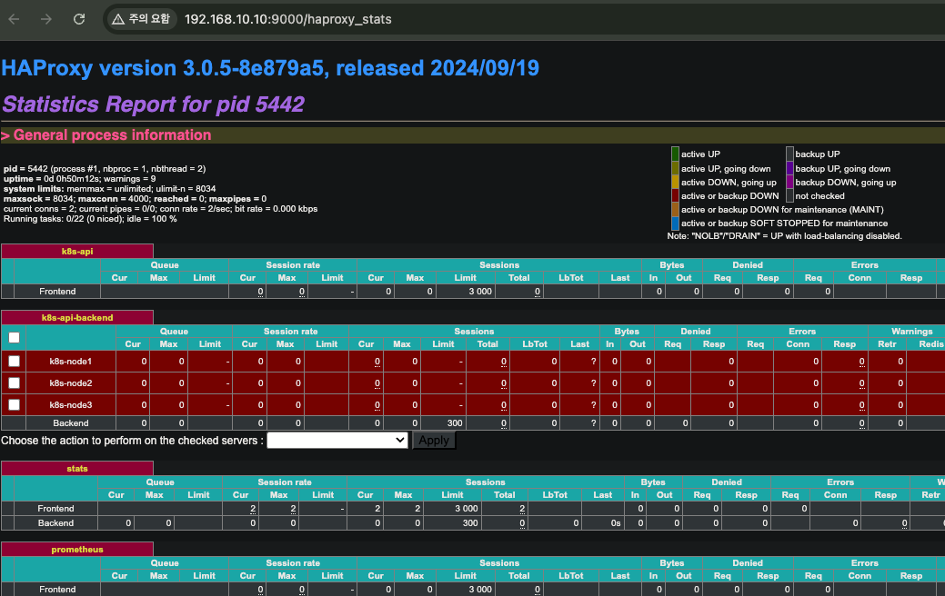Open the action dropdown for checked servers
945x596 pixels.
(337, 440)
